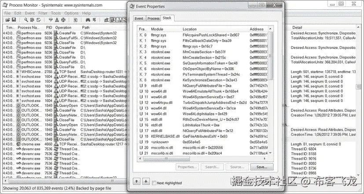Toggle the Show Registry Activity toolbar icon

(x=107, y=20)
